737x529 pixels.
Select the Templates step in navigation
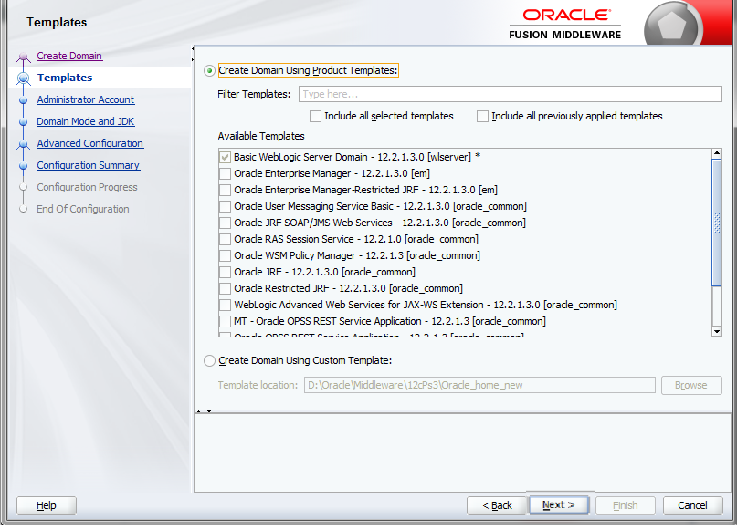[x=65, y=78]
